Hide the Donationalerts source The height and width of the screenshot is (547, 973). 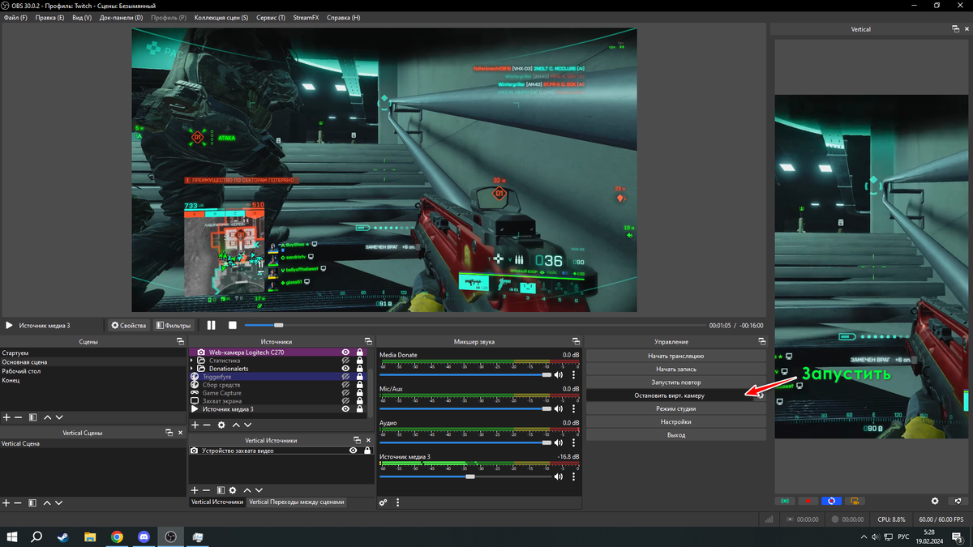(x=345, y=369)
